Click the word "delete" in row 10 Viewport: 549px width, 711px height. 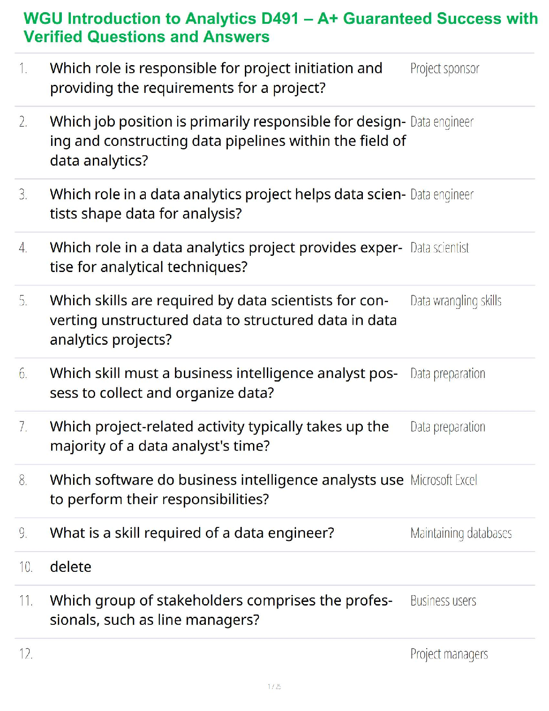[70, 567]
